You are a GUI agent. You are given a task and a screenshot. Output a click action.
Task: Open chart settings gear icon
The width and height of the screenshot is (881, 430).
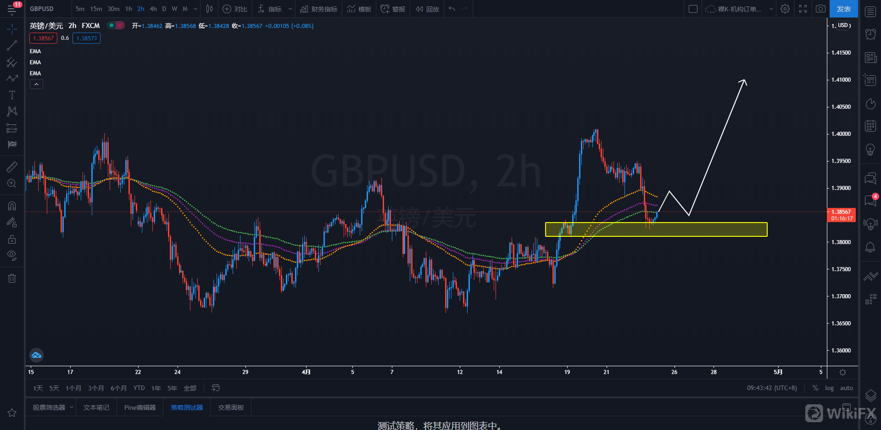[785, 9]
